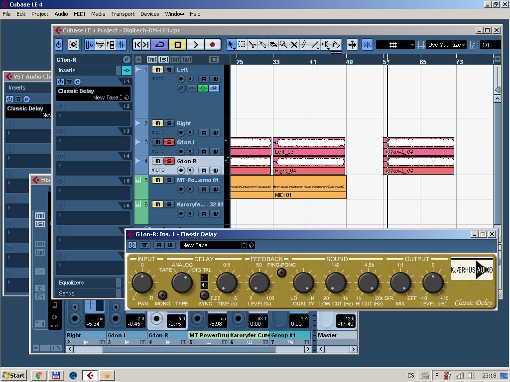
Task: Mute the Right track
Action: click(x=157, y=123)
